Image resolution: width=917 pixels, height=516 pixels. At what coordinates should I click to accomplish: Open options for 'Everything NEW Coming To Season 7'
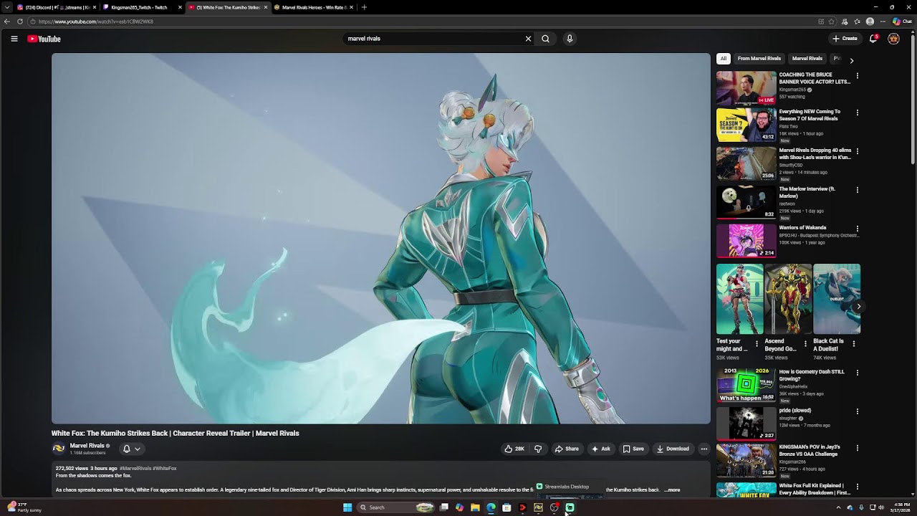coord(858,113)
